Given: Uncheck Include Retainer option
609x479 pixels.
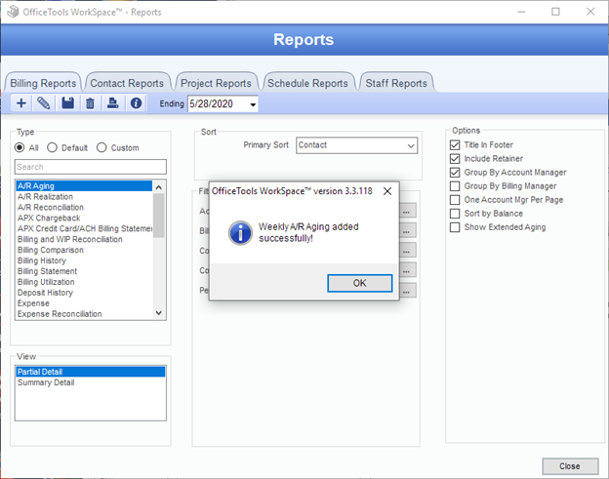Looking at the screenshot, I should click(x=455, y=158).
